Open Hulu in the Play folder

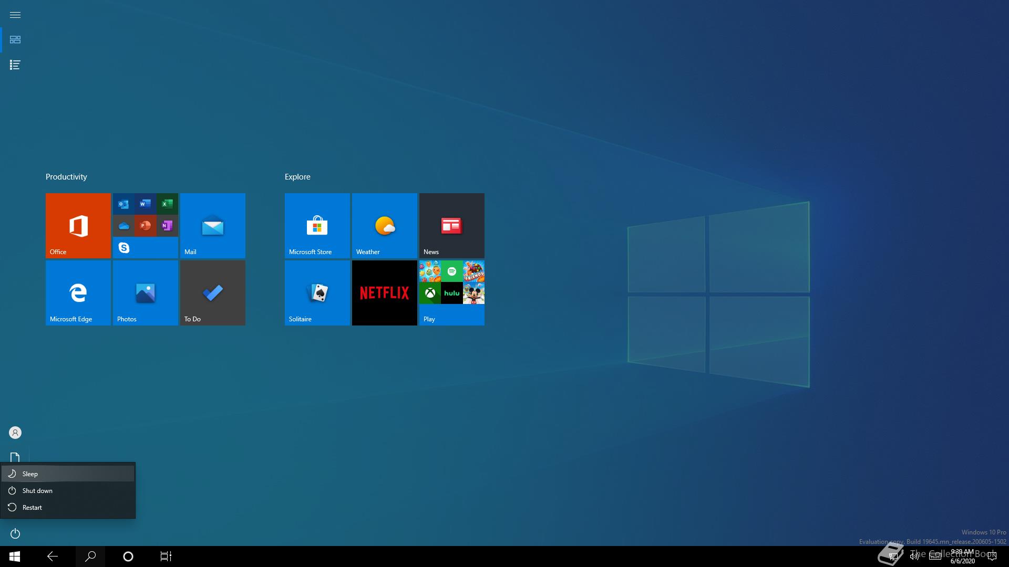click(452, 293)
